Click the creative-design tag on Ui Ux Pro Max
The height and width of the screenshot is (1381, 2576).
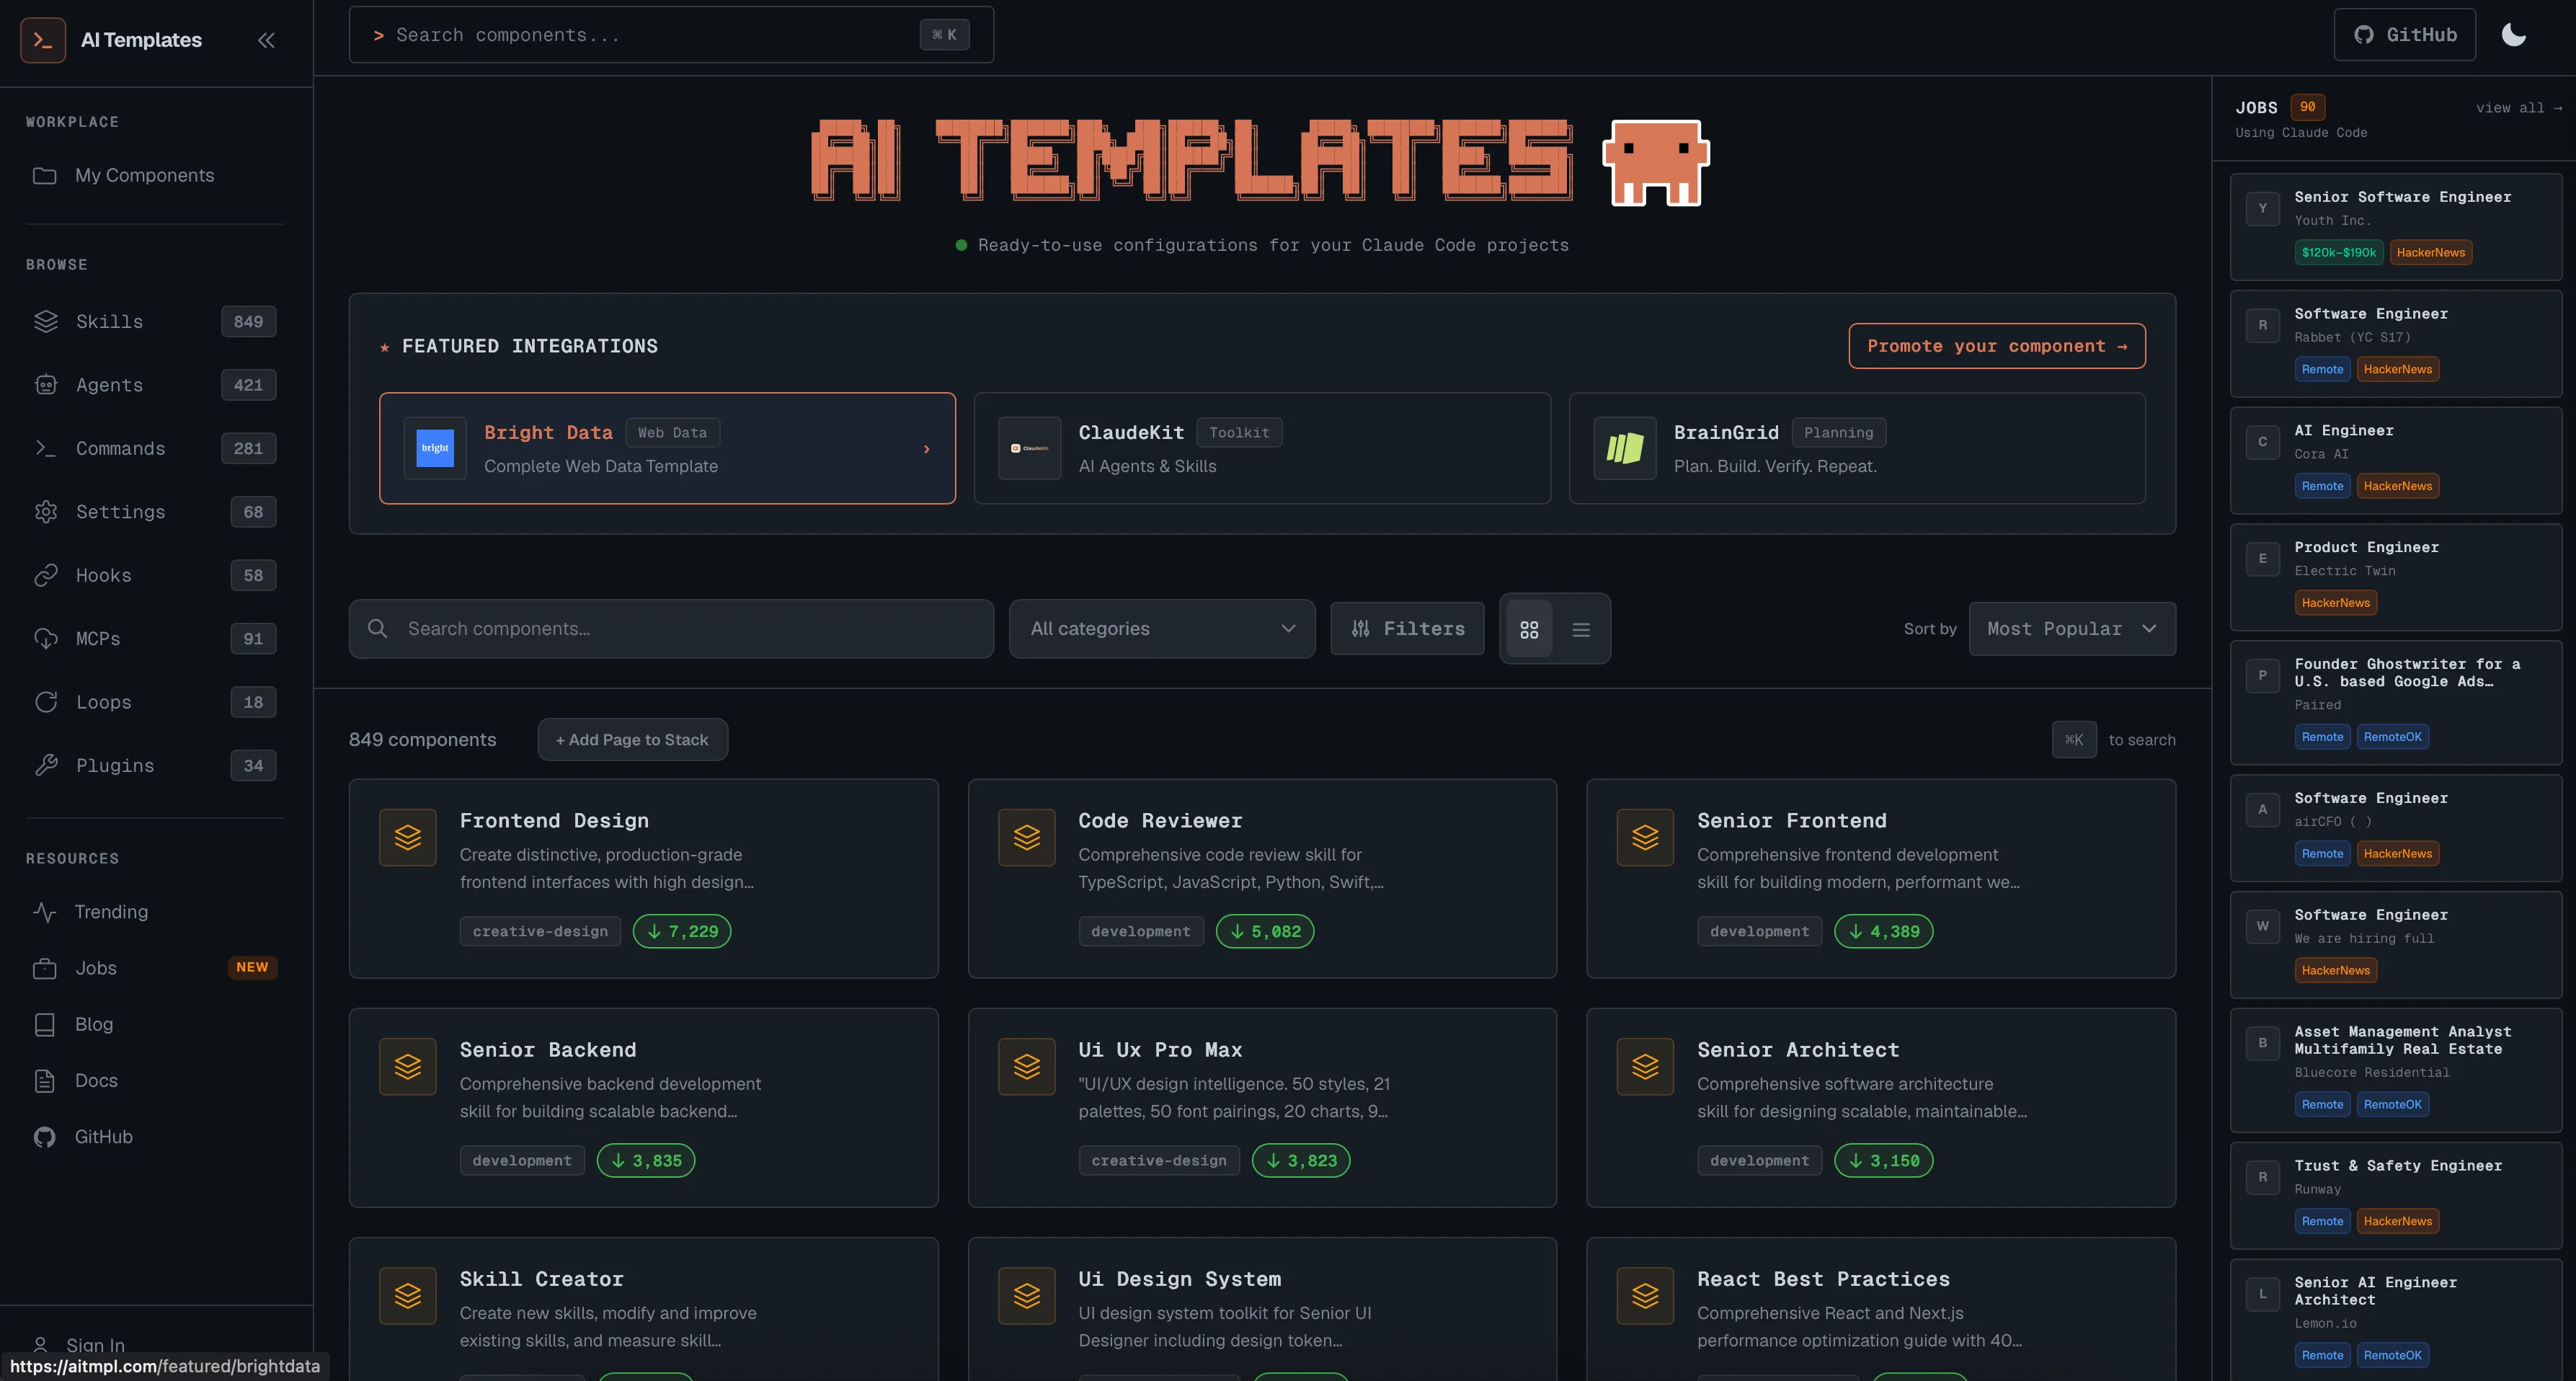tap(1159, 1161)
